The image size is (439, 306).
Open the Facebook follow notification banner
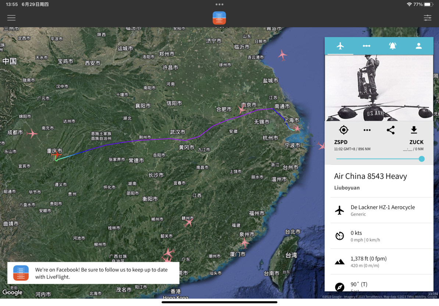(x=93, y=273)
